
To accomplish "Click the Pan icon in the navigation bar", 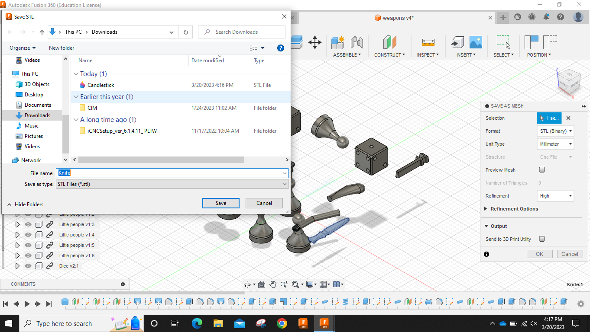I will pos(273,284).
